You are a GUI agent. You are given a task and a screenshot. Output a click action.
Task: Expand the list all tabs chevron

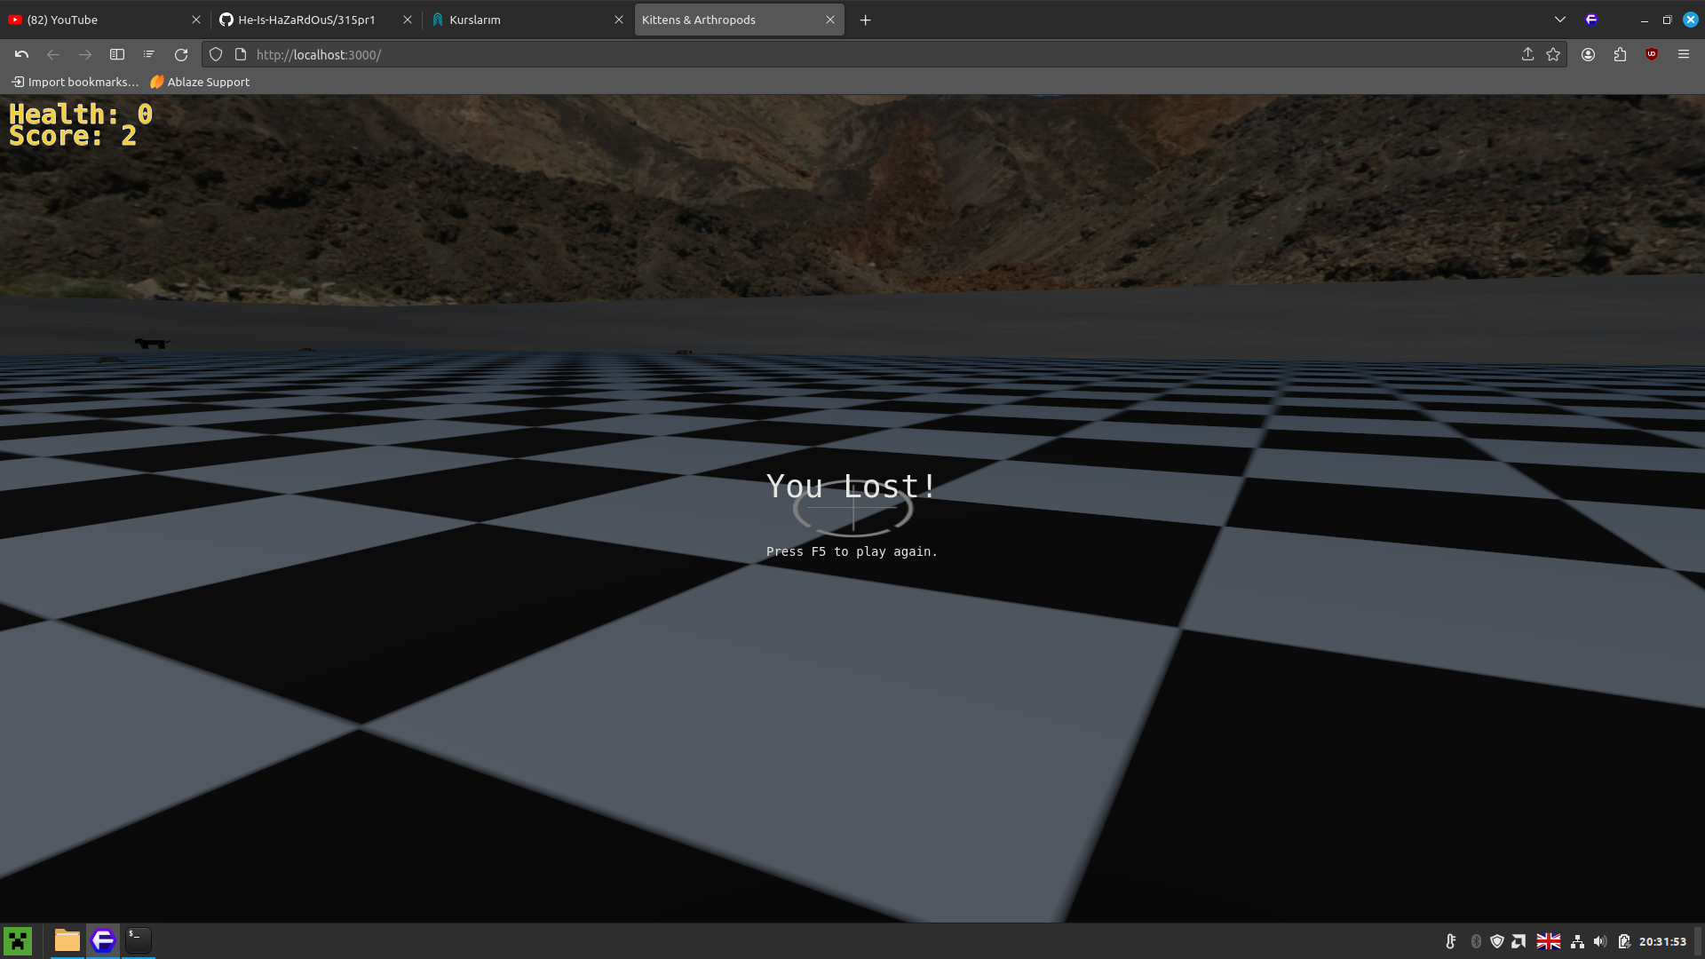[x=1560, y=20]
